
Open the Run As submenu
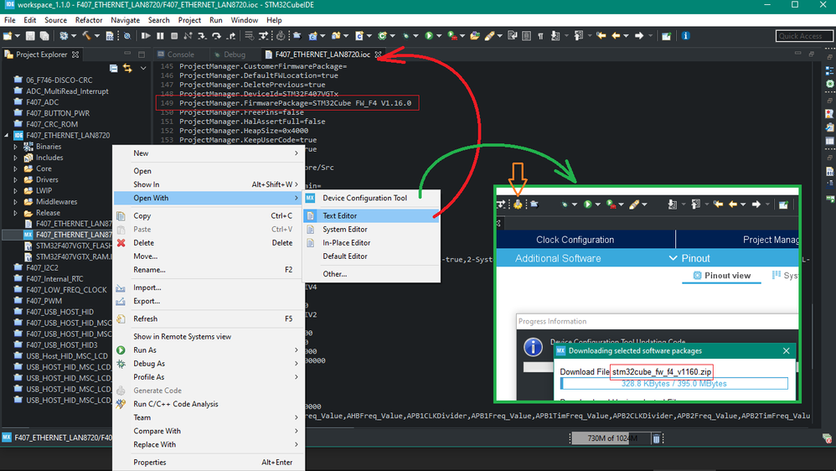click(209, 350)
